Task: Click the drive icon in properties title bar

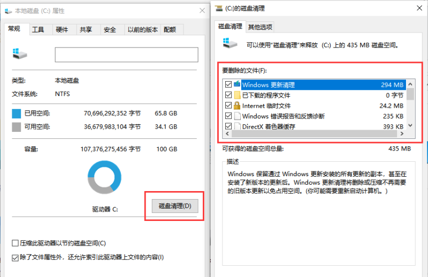Action: 8,11
